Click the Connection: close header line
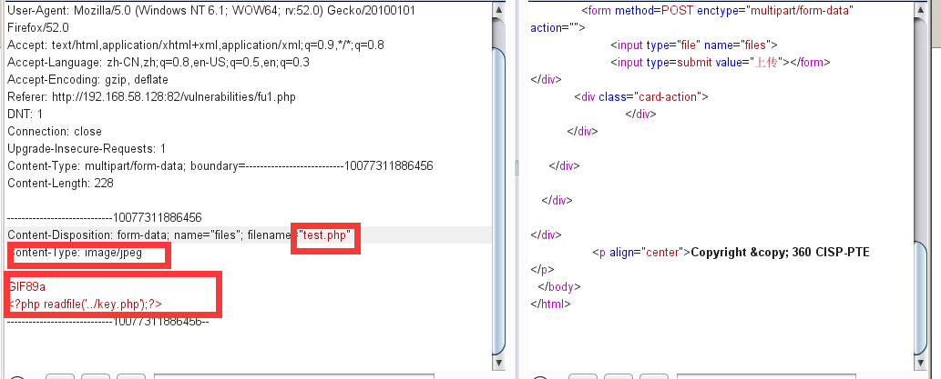Image resolution: width=941 pixels, height=379 pixels. click(x=55, y=131)
